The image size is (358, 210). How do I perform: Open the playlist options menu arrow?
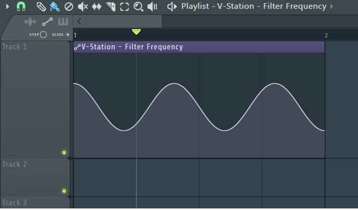[x=8, y=6]
